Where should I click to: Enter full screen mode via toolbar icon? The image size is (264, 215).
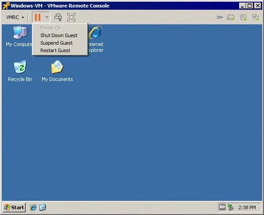point(71,17)
